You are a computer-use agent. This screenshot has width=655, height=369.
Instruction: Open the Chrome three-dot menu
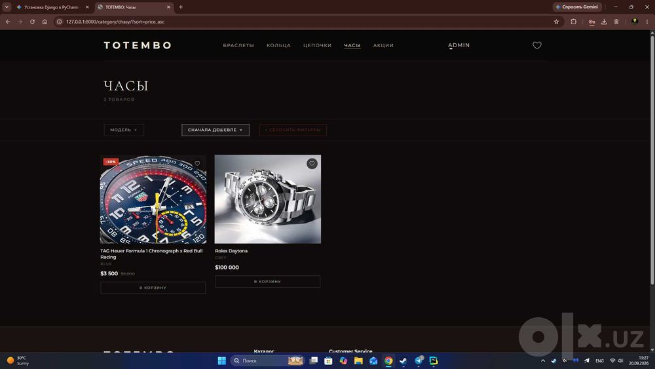tap(647, 22)
